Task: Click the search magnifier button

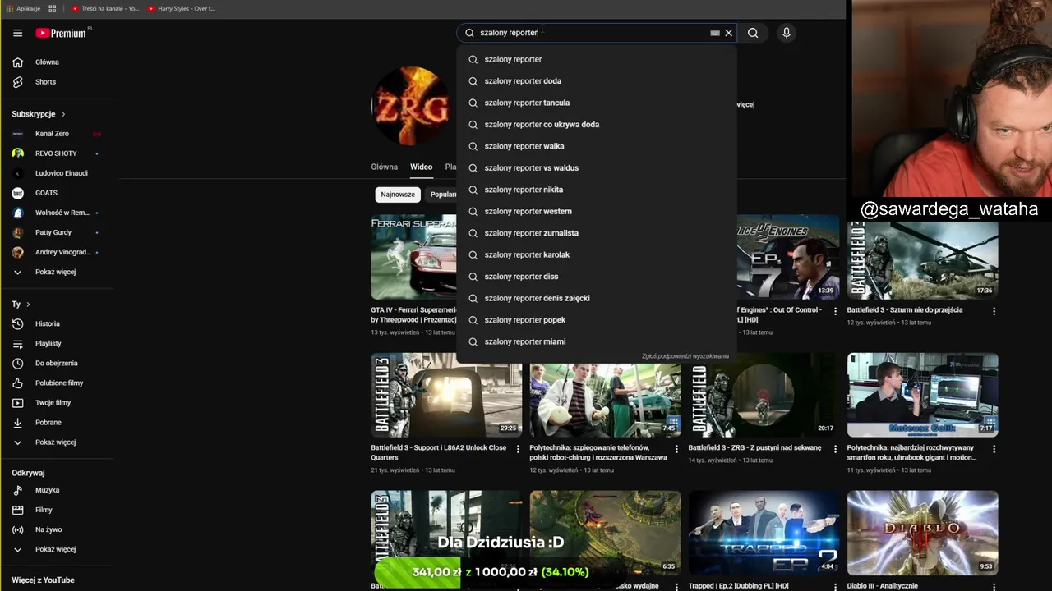Action: 753,33
